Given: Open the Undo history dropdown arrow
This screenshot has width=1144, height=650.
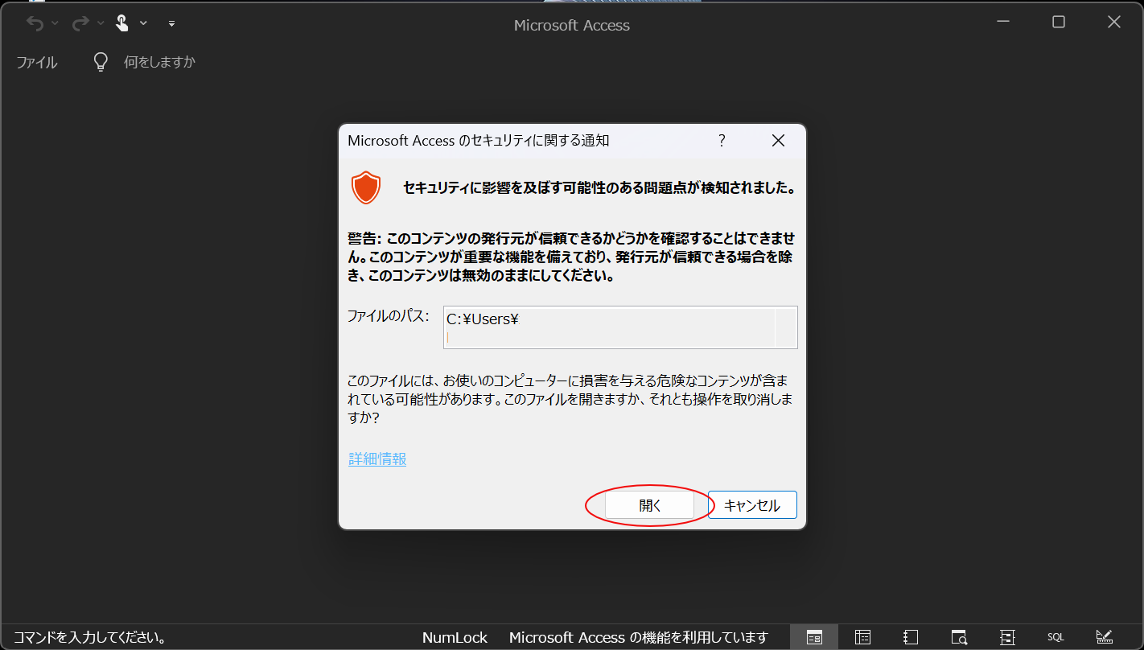Looking at the screenshot, I should point(55,23).
